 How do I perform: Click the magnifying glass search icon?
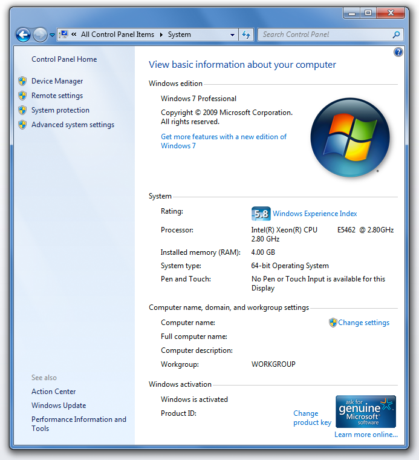396,34
